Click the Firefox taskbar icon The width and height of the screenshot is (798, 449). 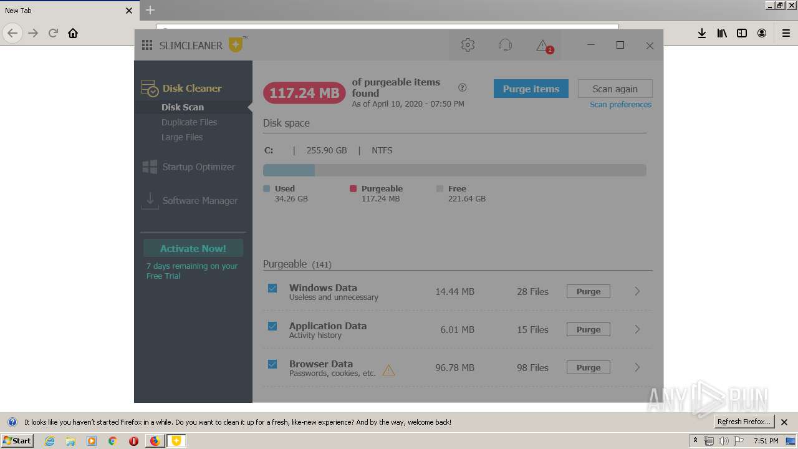pyautogui.click(x=155, y=441)
